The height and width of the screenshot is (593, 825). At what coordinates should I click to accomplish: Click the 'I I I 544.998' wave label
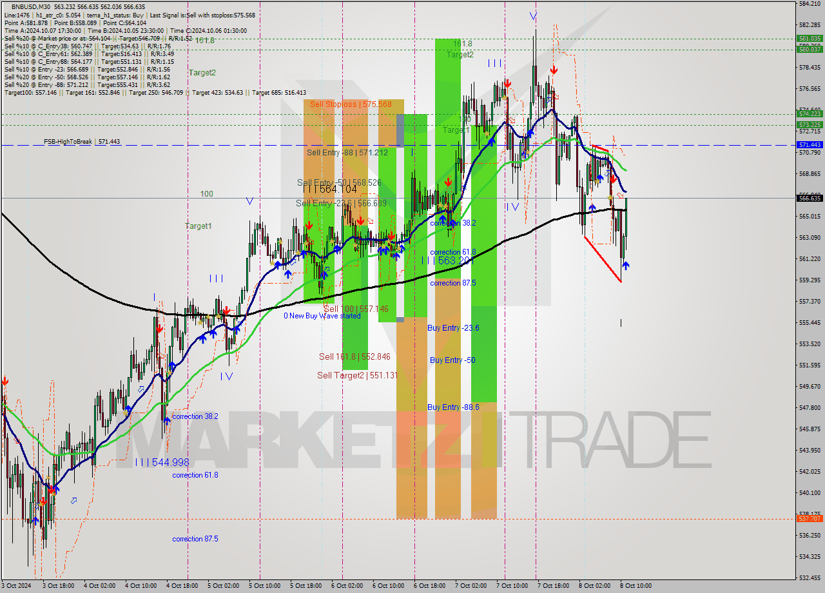click(x=162, y=462)
